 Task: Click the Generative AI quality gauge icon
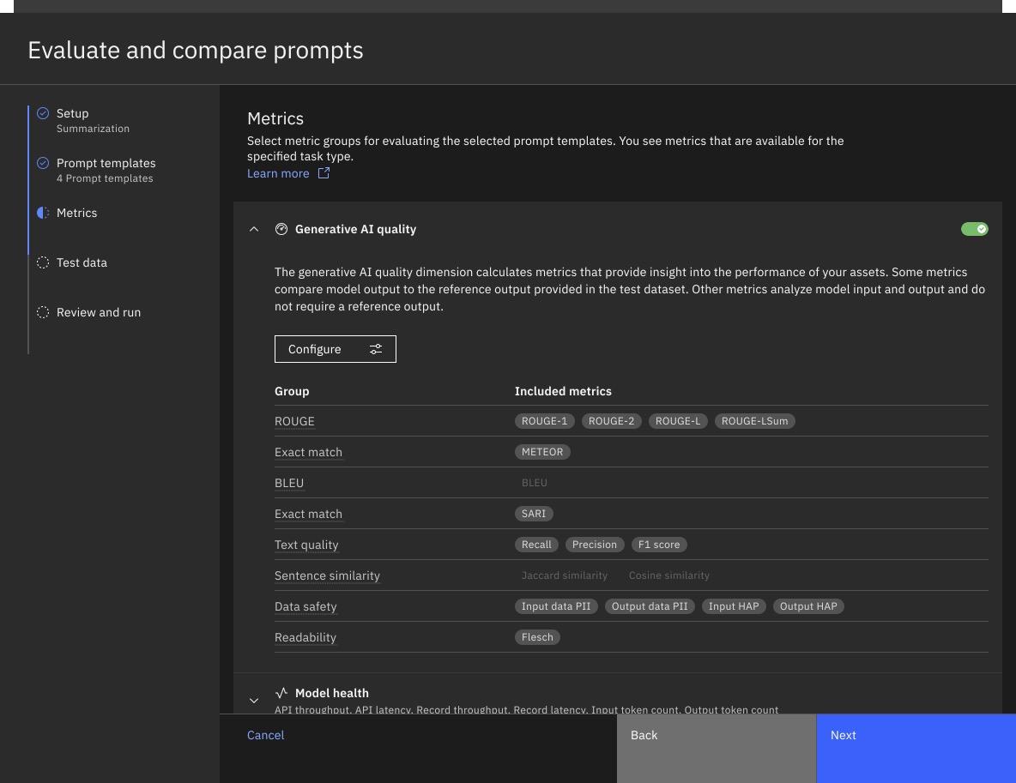[281, 229]
